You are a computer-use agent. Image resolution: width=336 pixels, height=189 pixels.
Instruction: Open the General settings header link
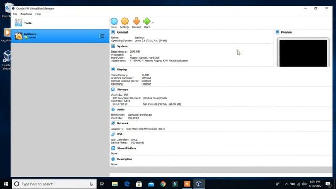(122, 32)
